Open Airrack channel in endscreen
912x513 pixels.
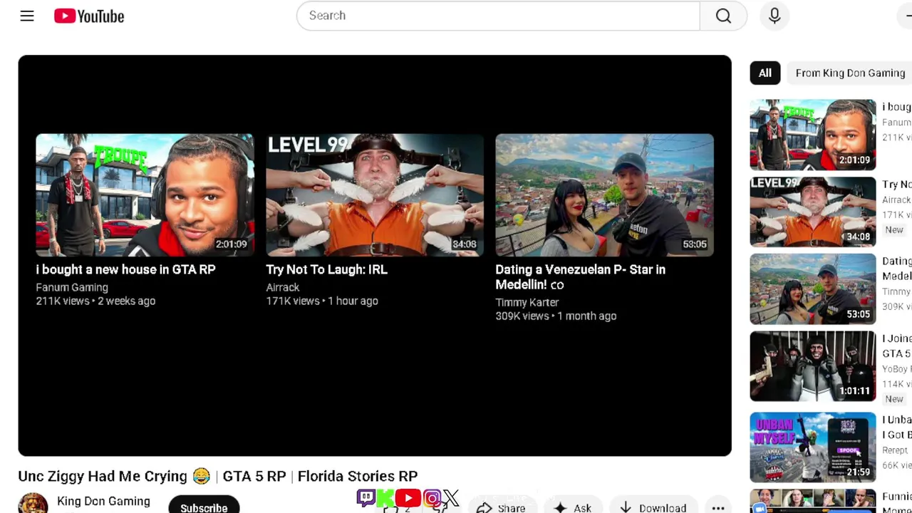[x=282, y=287]
